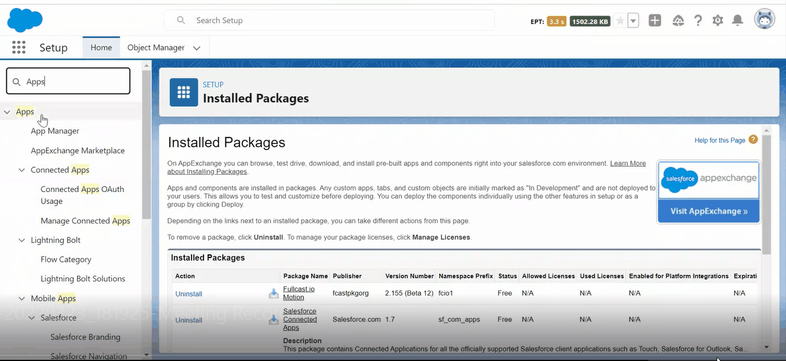Viewport: 786px width, 361px height.
Task: Click the Namespace Prefix column header
Action: (466, 276)
